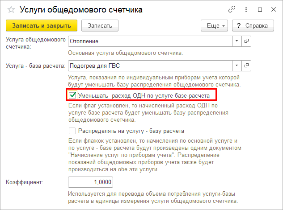Open the Отопление item via open-form icon

coord(246,41)
